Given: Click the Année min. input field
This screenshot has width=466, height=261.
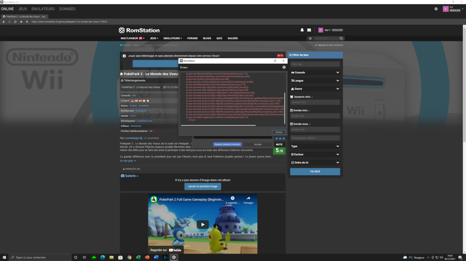Looking at the screenshot, I should click(x=315, y=116).
